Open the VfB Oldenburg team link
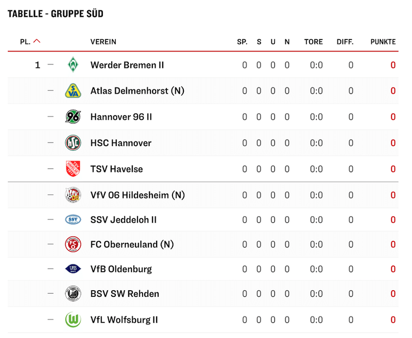Screen dimensions: 412x338 tap(121, 269)
